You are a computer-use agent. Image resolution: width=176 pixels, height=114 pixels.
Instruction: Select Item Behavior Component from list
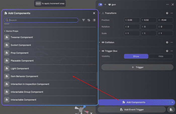(x=24, y=76)
